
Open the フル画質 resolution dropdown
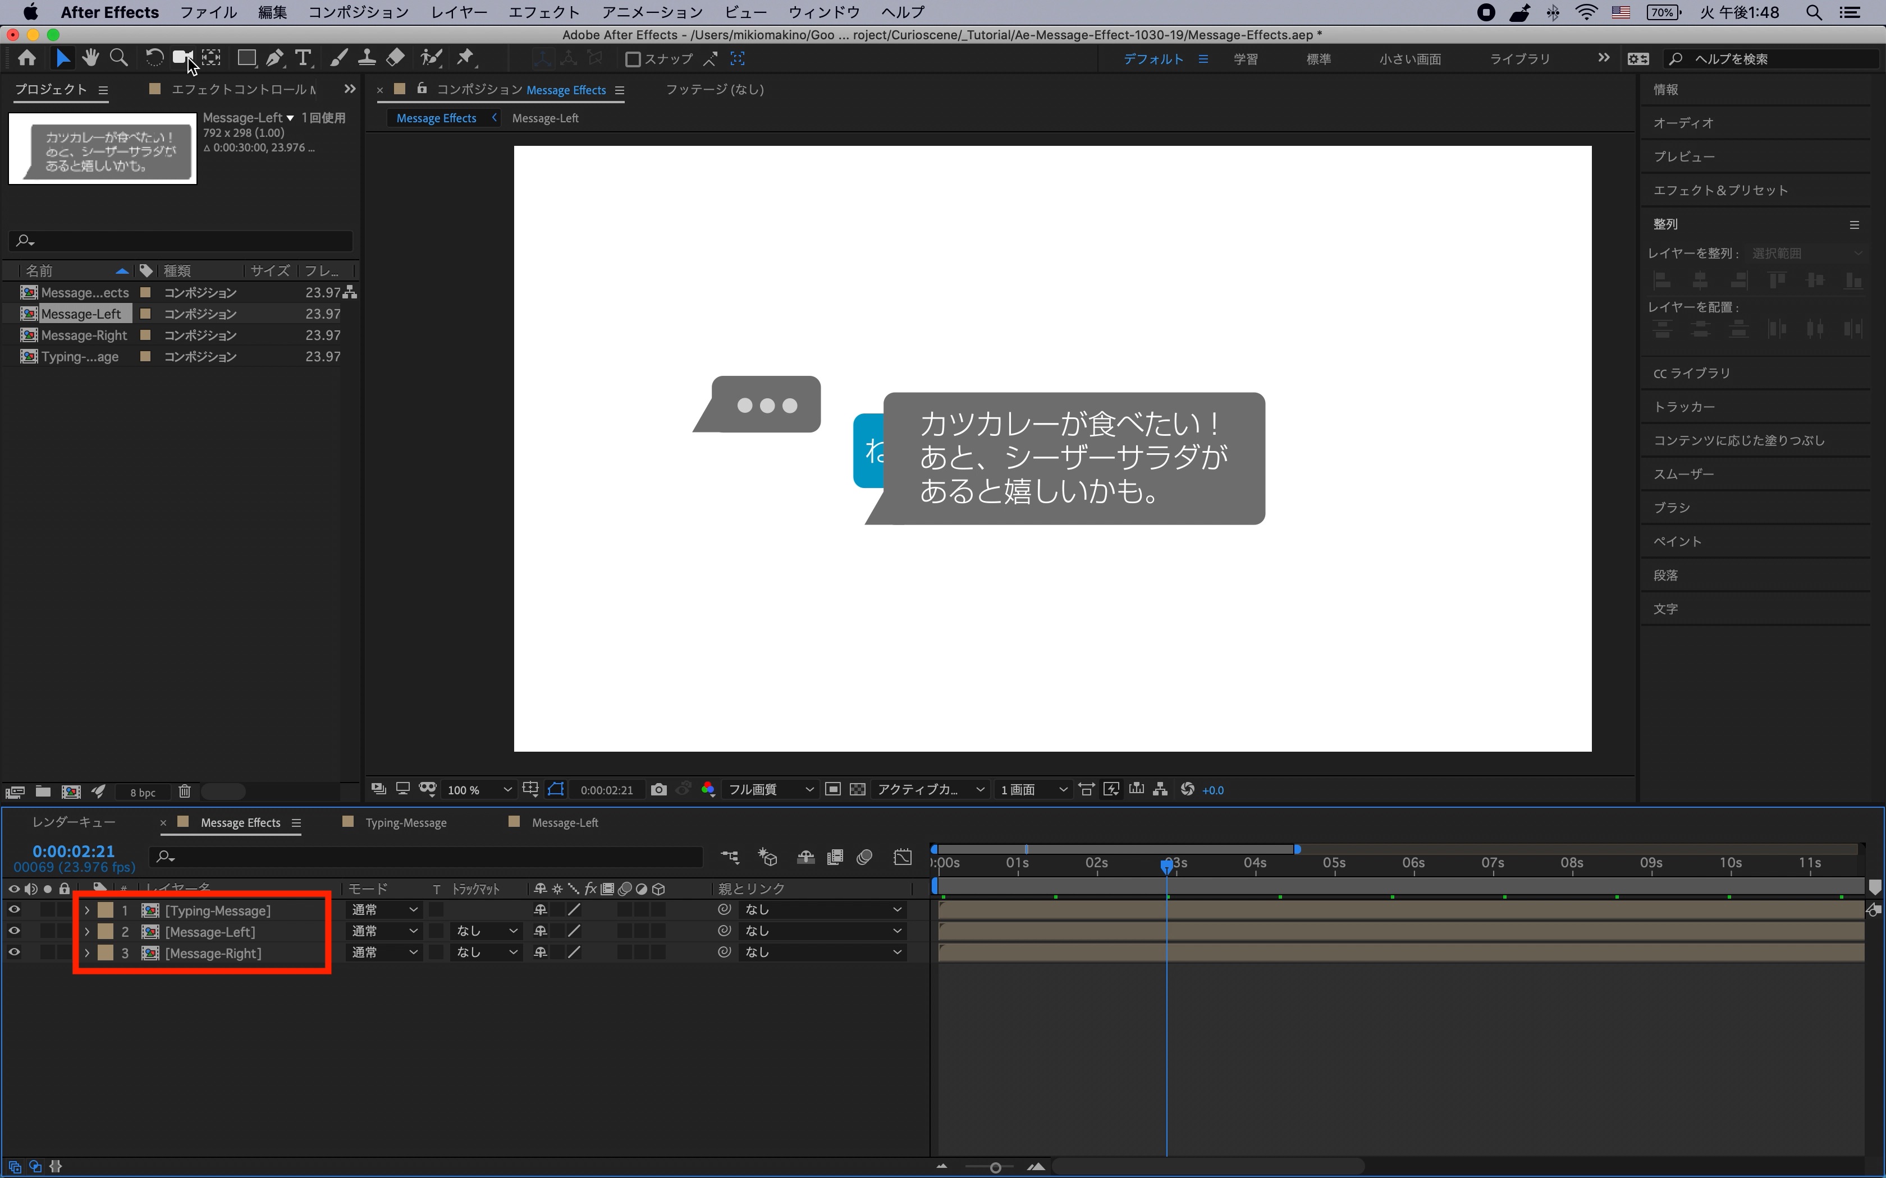pyautogui.click(x=770, y=789)
